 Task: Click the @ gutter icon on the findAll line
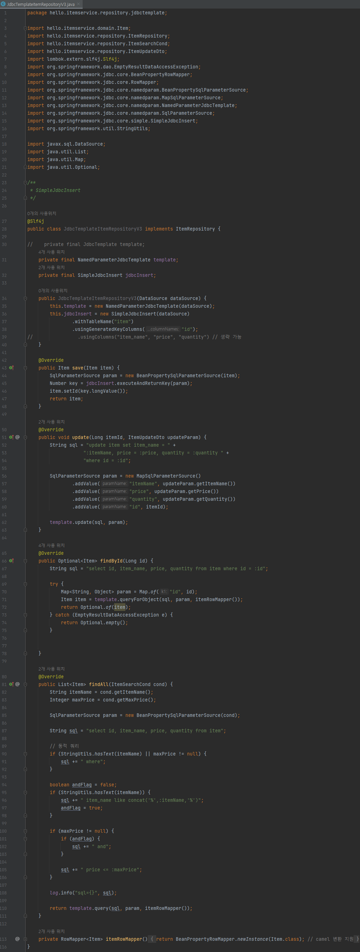18,684
